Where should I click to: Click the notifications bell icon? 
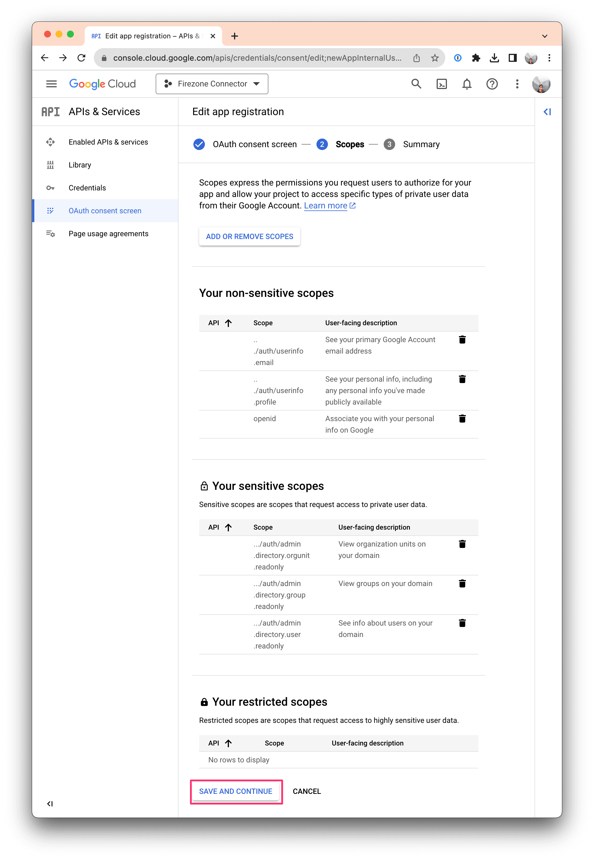467,84
